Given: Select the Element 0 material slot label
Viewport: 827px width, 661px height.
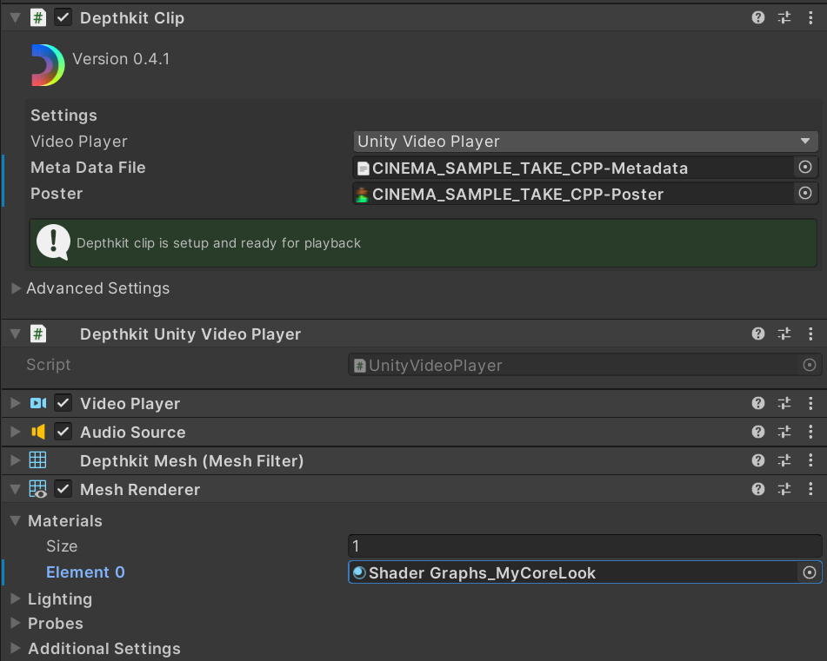Looking at the screenshot, I should [x=84, y=572].
